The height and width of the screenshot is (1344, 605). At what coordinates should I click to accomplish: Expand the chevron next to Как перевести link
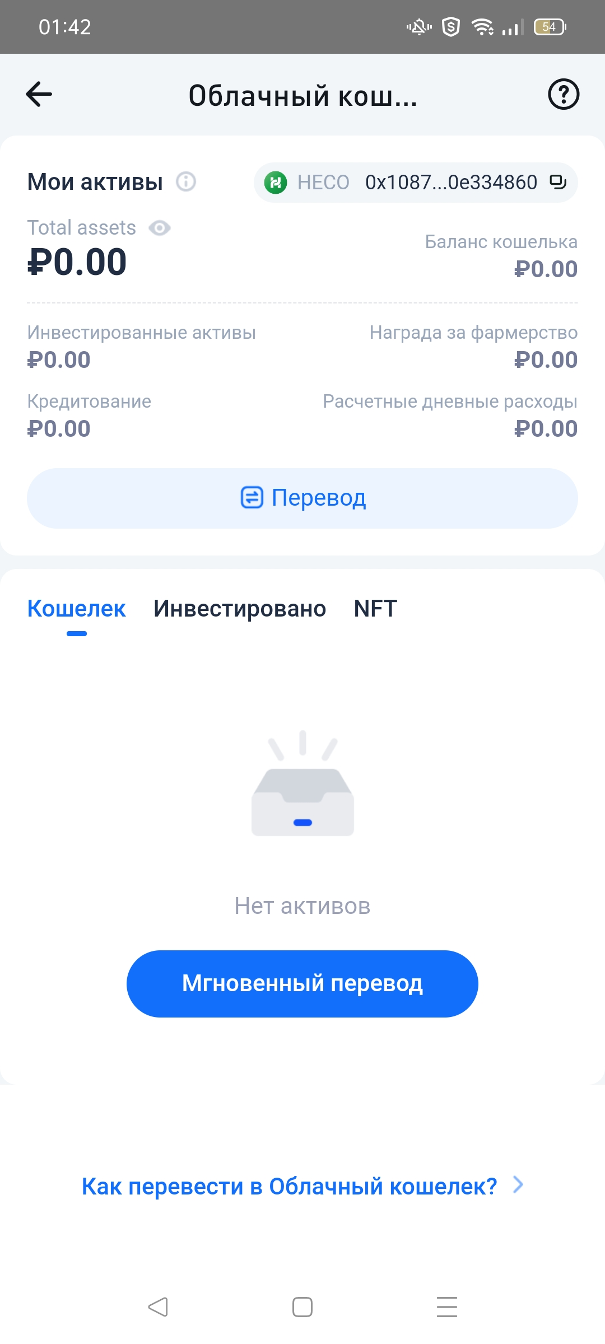pyautogui.click(x=518, y=1184)
